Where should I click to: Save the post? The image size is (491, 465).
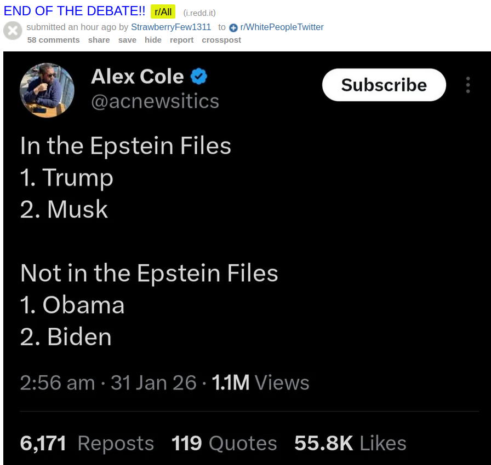127,39
